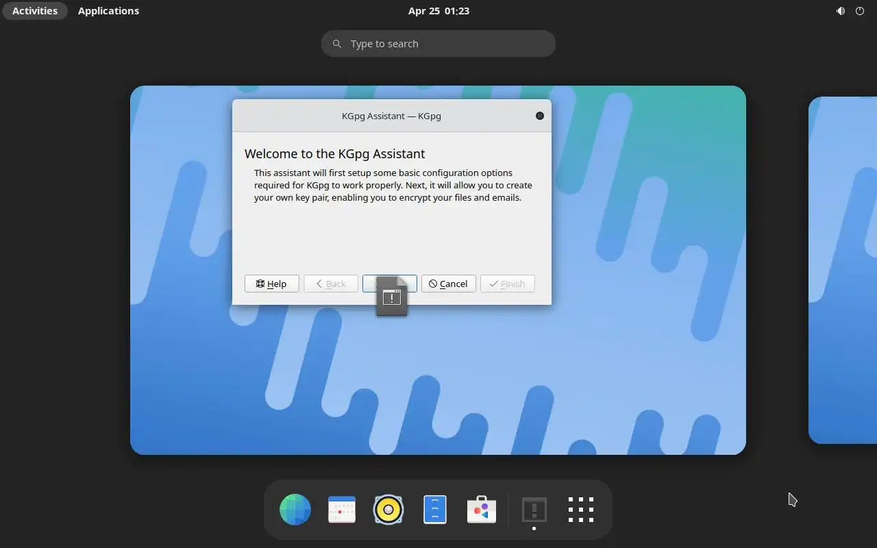Switch to the second workspace thumbnail
This screenshot has width=877, height=548.
(843, 270)
